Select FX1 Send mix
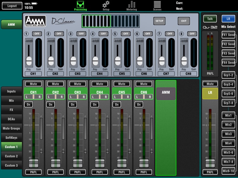 click(228, 35)
